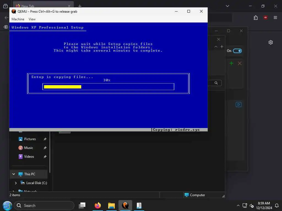Viewport: 282px width, 211px height.
Task: Close the inner tab of background window
Action: 218,39
